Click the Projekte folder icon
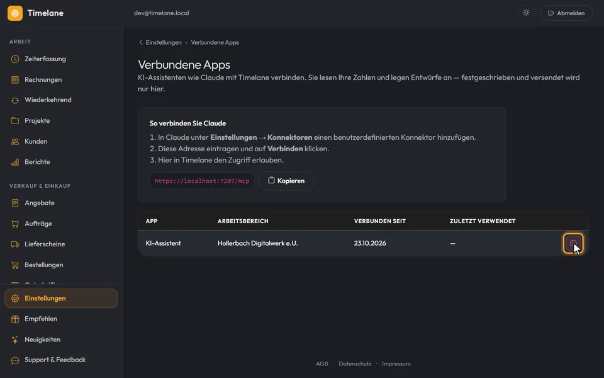 click(15, 121)
